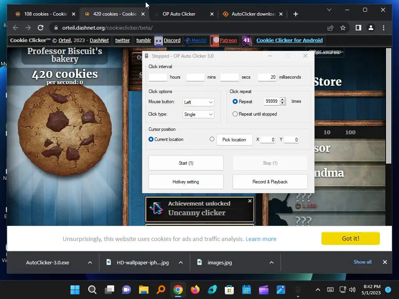Select Repeat until stopped option
This screenshot has height=299, width=399.
[235, 114]
